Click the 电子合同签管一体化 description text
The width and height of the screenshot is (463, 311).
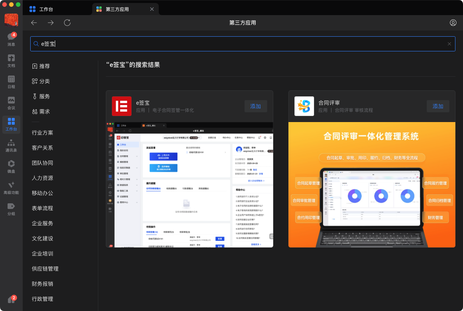[x=173, y=110]
